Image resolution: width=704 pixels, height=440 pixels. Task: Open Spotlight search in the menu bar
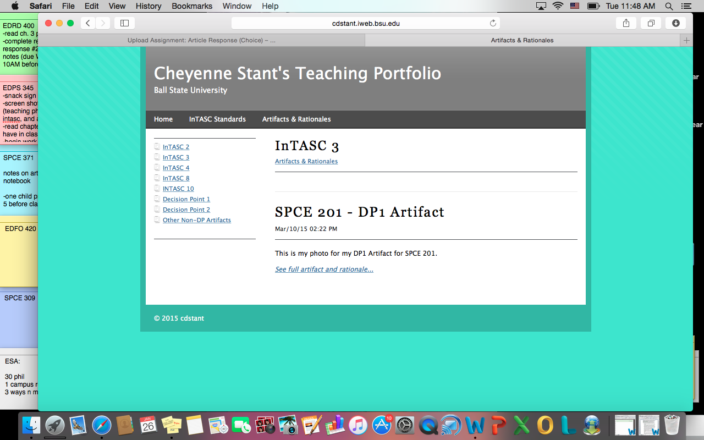tap(669, 6)
